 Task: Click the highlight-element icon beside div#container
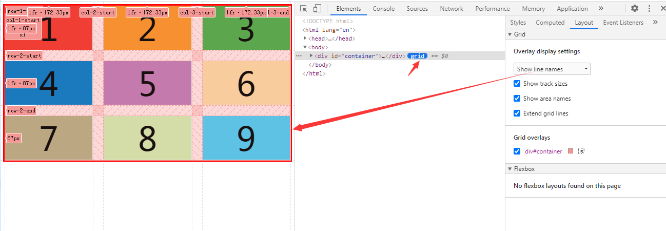pyautogui.click(x=581, y=151)
